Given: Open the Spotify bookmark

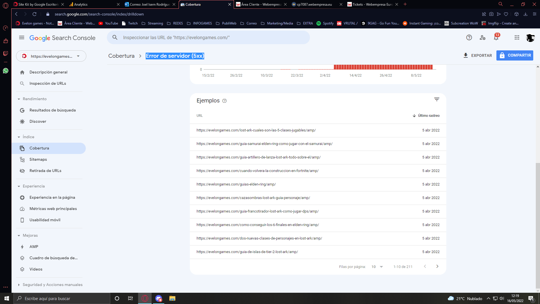Looking at the screenshot, I should coord(325,23).
